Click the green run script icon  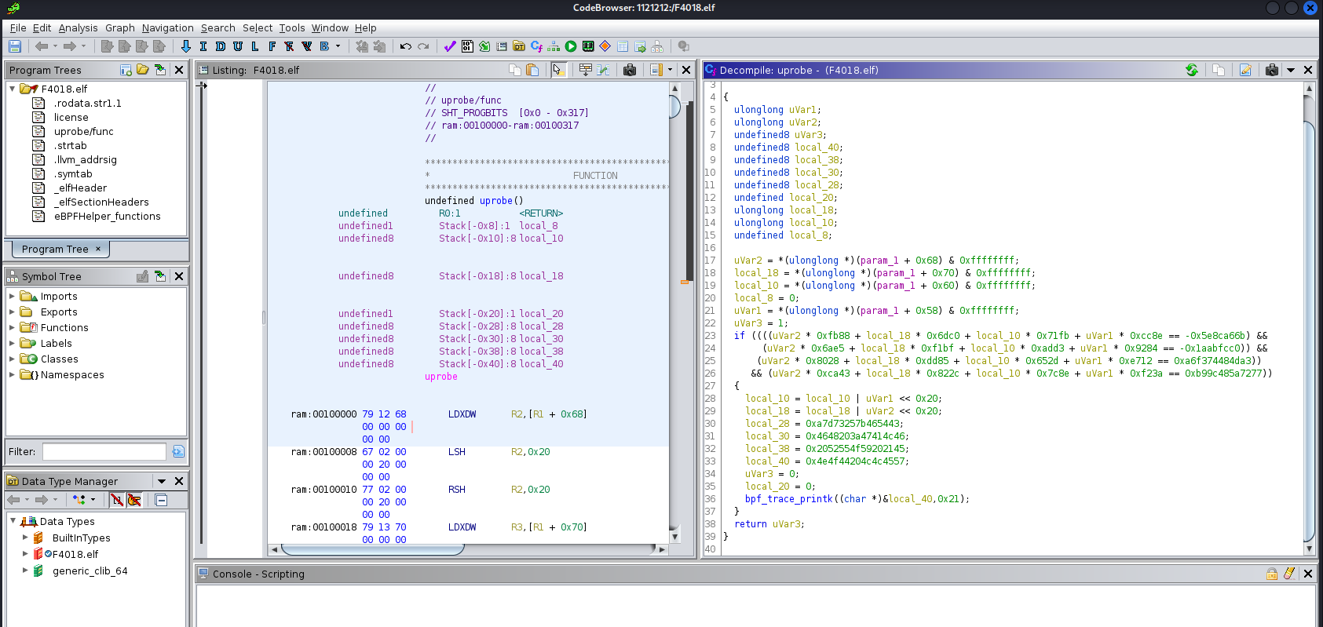571,46
